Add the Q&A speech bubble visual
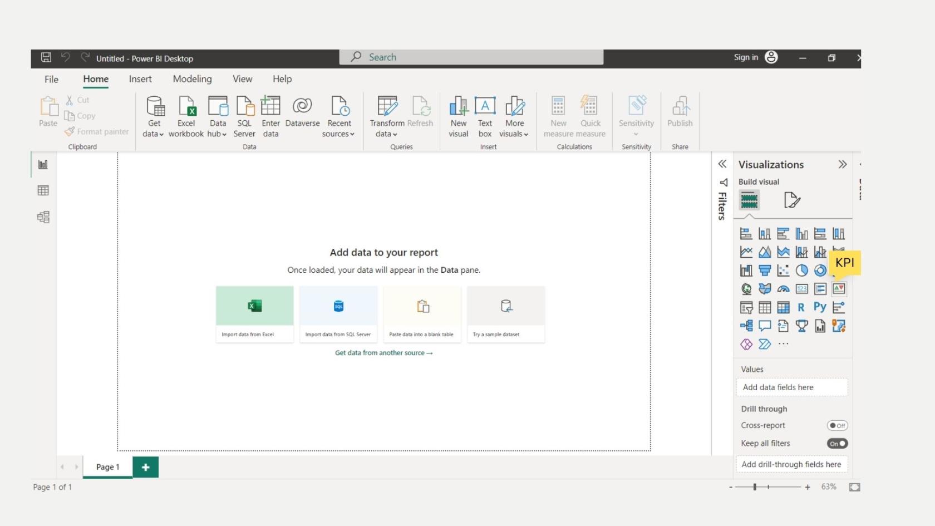Screen dimensions: 935x526 (x=765, y=326)
